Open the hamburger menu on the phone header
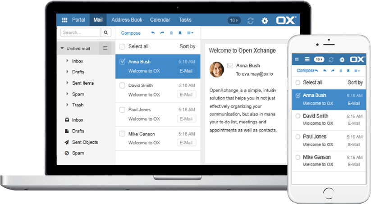 coord(307,59)
